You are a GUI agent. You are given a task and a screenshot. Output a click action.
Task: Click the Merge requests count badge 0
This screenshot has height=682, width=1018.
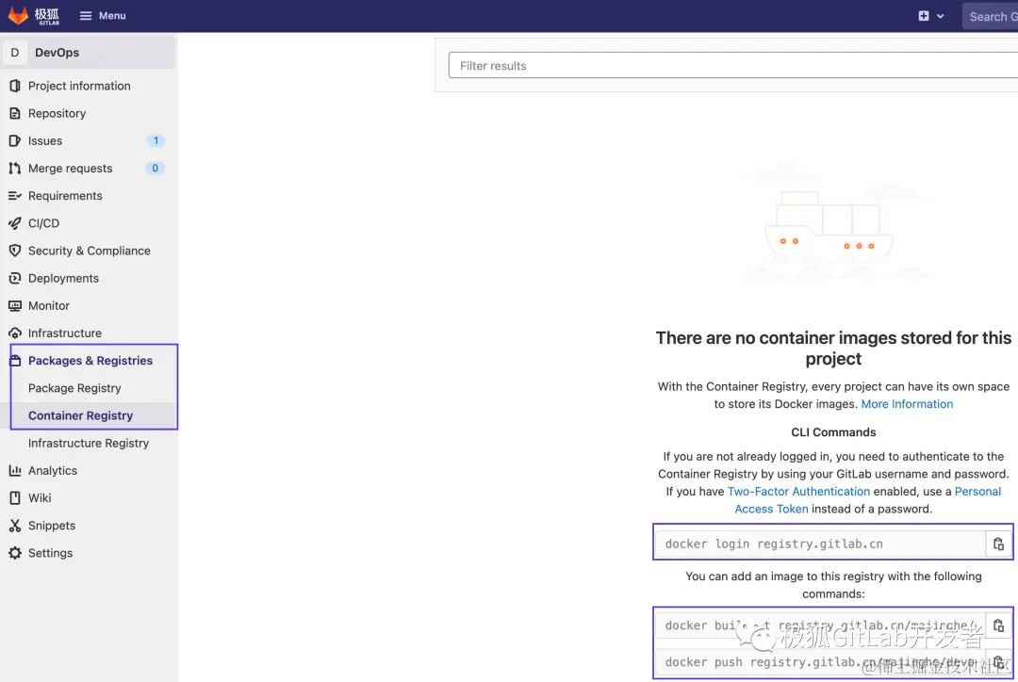155,168
